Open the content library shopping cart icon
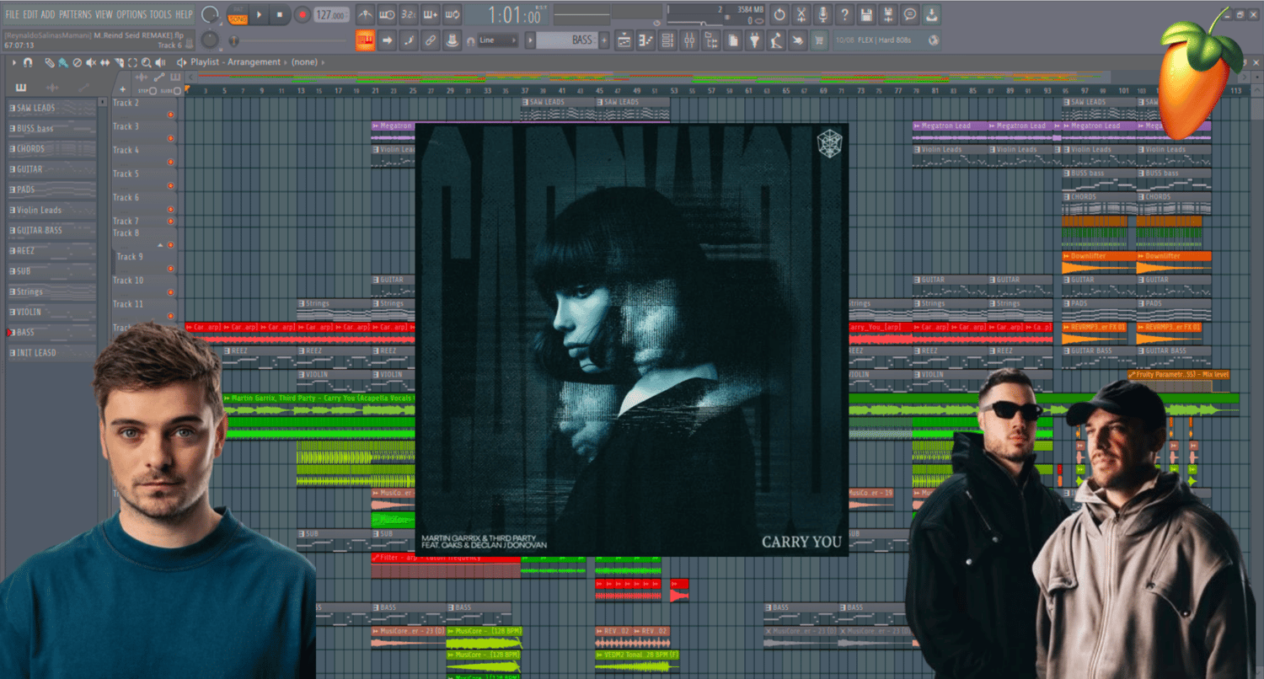The width and height of the screenshot is (1264, 679). tap(819, 40)
